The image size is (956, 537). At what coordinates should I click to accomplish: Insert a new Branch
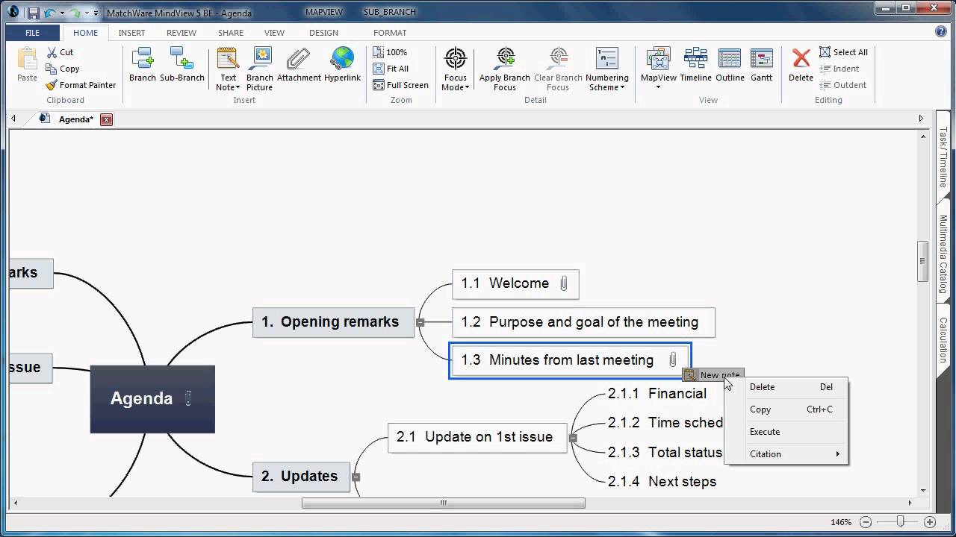pyautogui.click(x=143, y=64)
